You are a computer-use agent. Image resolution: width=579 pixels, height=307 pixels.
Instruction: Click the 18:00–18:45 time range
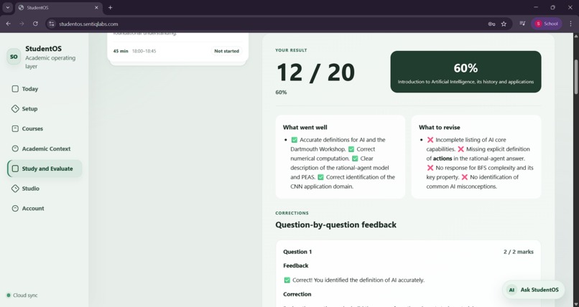click(x=144, y=51)
